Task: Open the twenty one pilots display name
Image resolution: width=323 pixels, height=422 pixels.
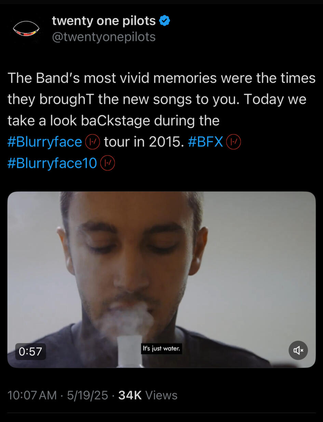Action: click(x=104, y=21)
